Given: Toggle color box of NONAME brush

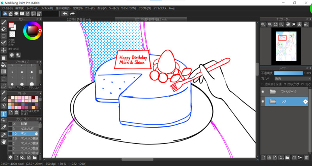Looking at the screenshot, I should (x=10, y=129).
